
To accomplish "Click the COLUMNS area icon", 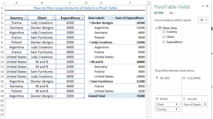I will 184,78.
